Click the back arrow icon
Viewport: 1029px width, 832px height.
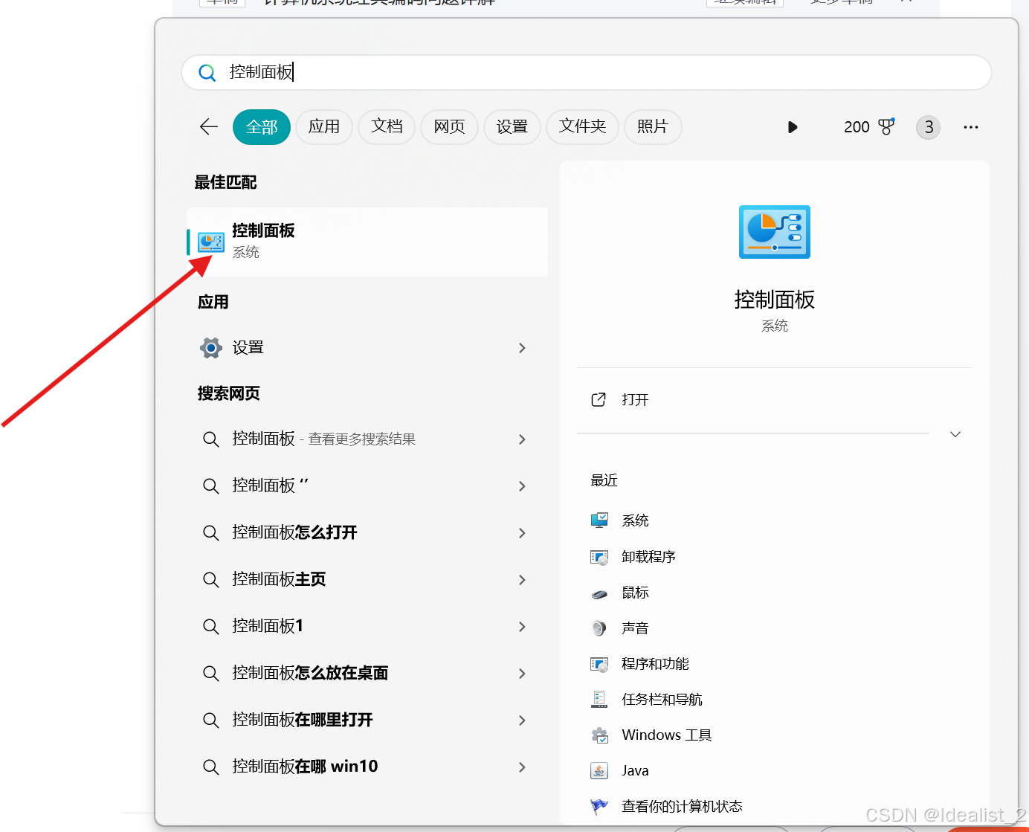tap(209, 127)
